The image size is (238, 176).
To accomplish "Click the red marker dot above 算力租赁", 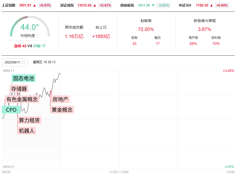I will pos(18,93).
